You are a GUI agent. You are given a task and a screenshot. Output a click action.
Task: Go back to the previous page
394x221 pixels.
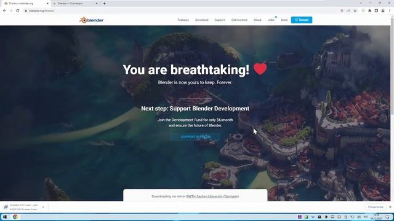coord(4,10)
